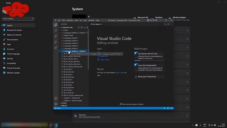
Task: Click the Customize Layout icon in title bar
Action: [156, 20]
